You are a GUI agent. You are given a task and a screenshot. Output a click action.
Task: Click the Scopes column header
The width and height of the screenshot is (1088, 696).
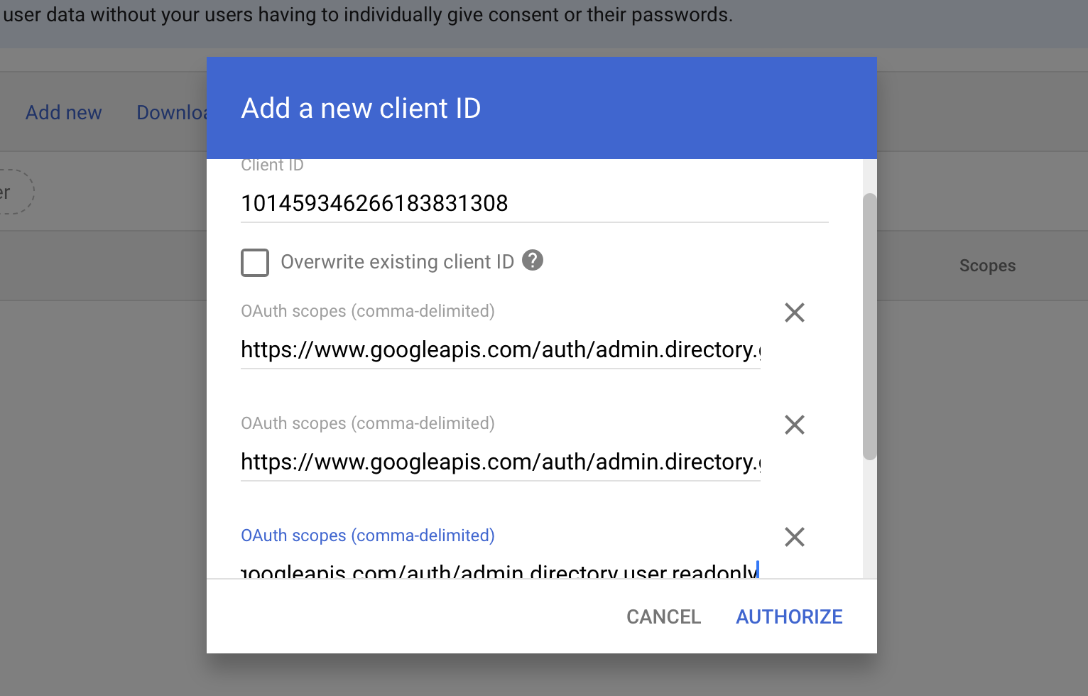987,266
